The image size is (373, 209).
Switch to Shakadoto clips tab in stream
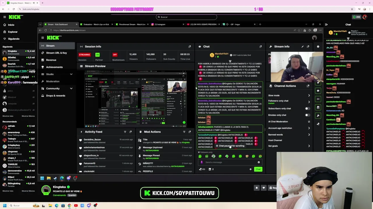coord(96,24)
